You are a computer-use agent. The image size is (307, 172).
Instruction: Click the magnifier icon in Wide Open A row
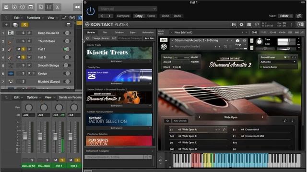coord(224,129)
